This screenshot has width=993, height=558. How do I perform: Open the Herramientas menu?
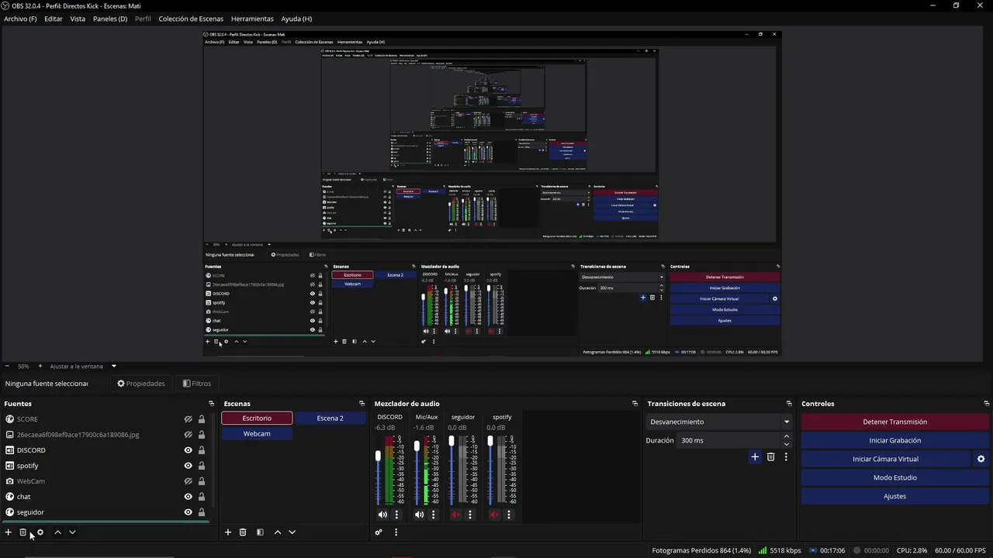click(x=252, y=19)
